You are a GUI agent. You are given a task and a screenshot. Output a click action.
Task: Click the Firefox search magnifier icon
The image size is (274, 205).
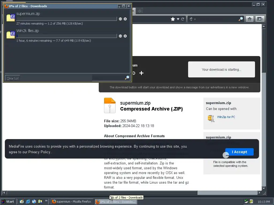241,19
